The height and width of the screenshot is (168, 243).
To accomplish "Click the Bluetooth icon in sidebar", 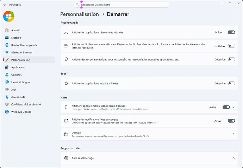I will (7, 45).
